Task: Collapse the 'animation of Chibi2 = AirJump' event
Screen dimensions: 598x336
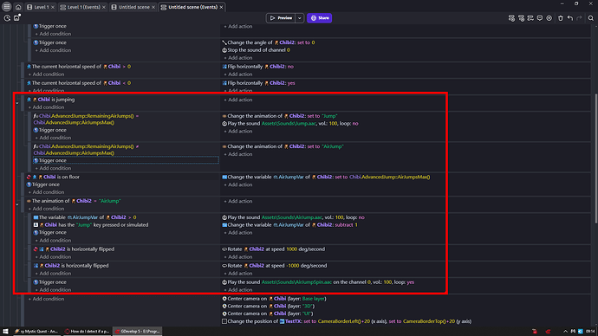Action: coord(17,204)
